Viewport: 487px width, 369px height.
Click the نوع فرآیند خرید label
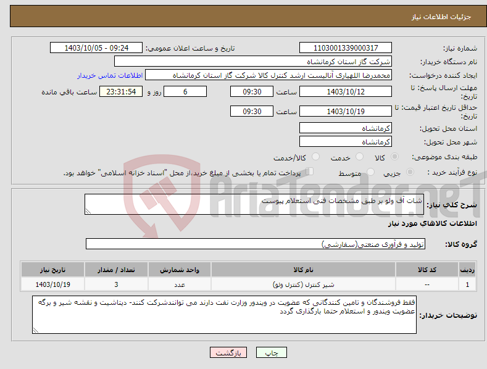coord(452,172)
